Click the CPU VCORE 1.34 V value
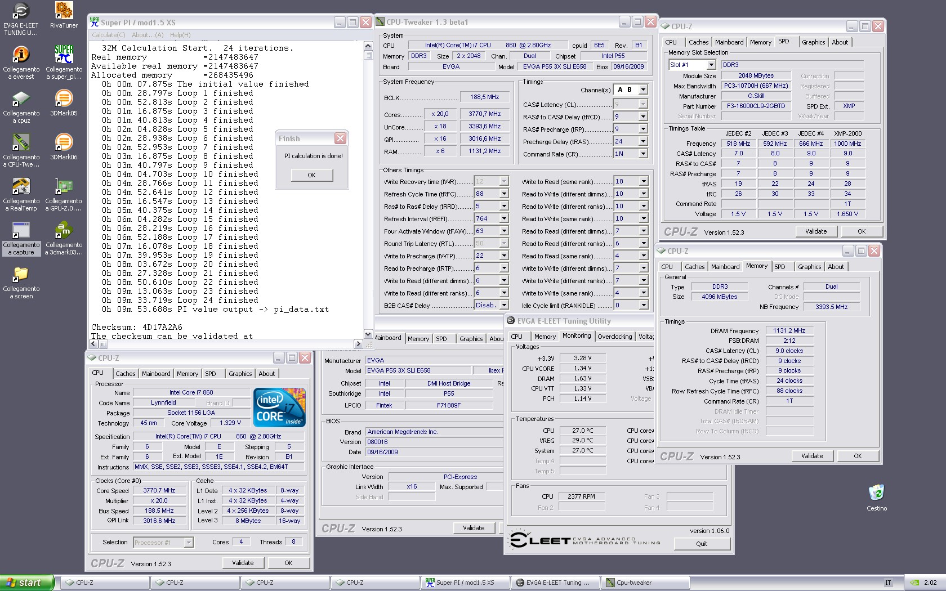946x591 pixels. coord(582,368)
